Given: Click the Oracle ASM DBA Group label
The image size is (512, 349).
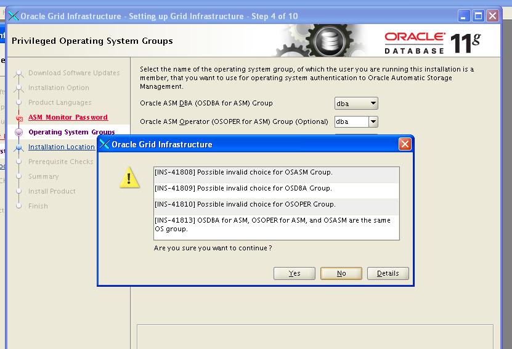Looking at the screenshot, I should pos(206,103).
